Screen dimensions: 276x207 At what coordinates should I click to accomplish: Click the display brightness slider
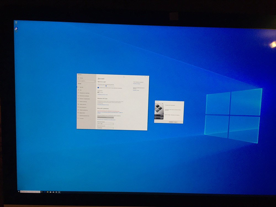pyautogui.click(x=106, y=86)
